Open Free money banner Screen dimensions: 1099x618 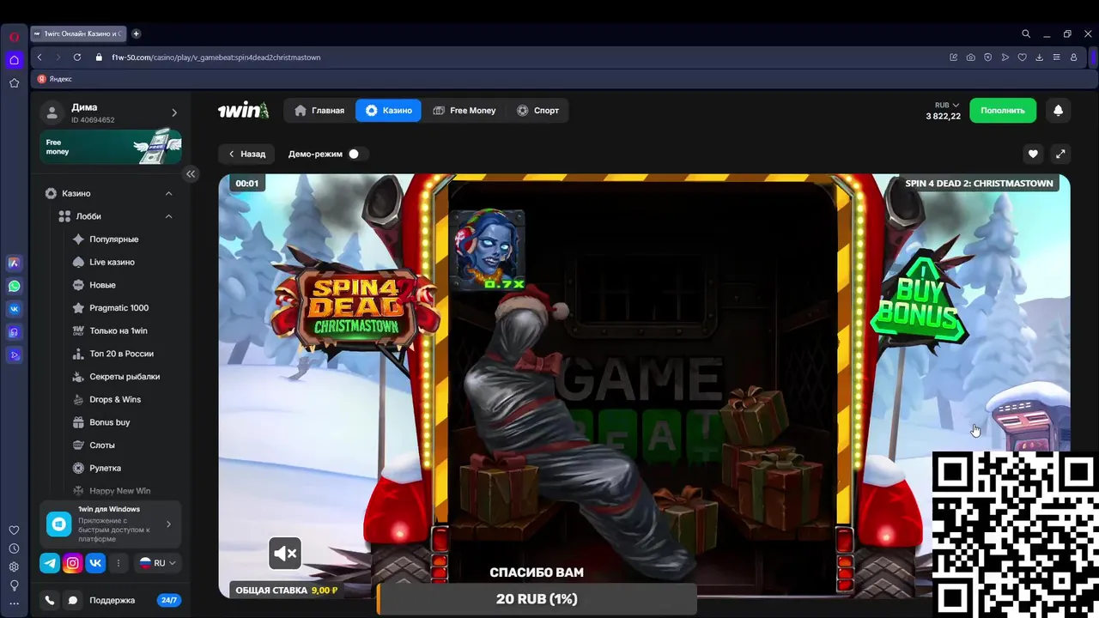pos(111,147)
